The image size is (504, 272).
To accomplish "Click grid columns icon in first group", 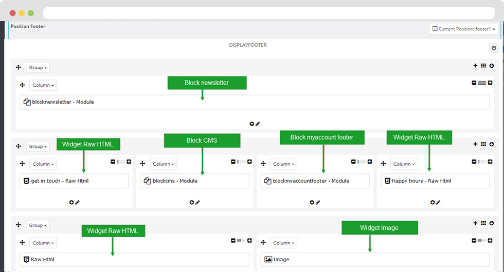I will [483, 66].
